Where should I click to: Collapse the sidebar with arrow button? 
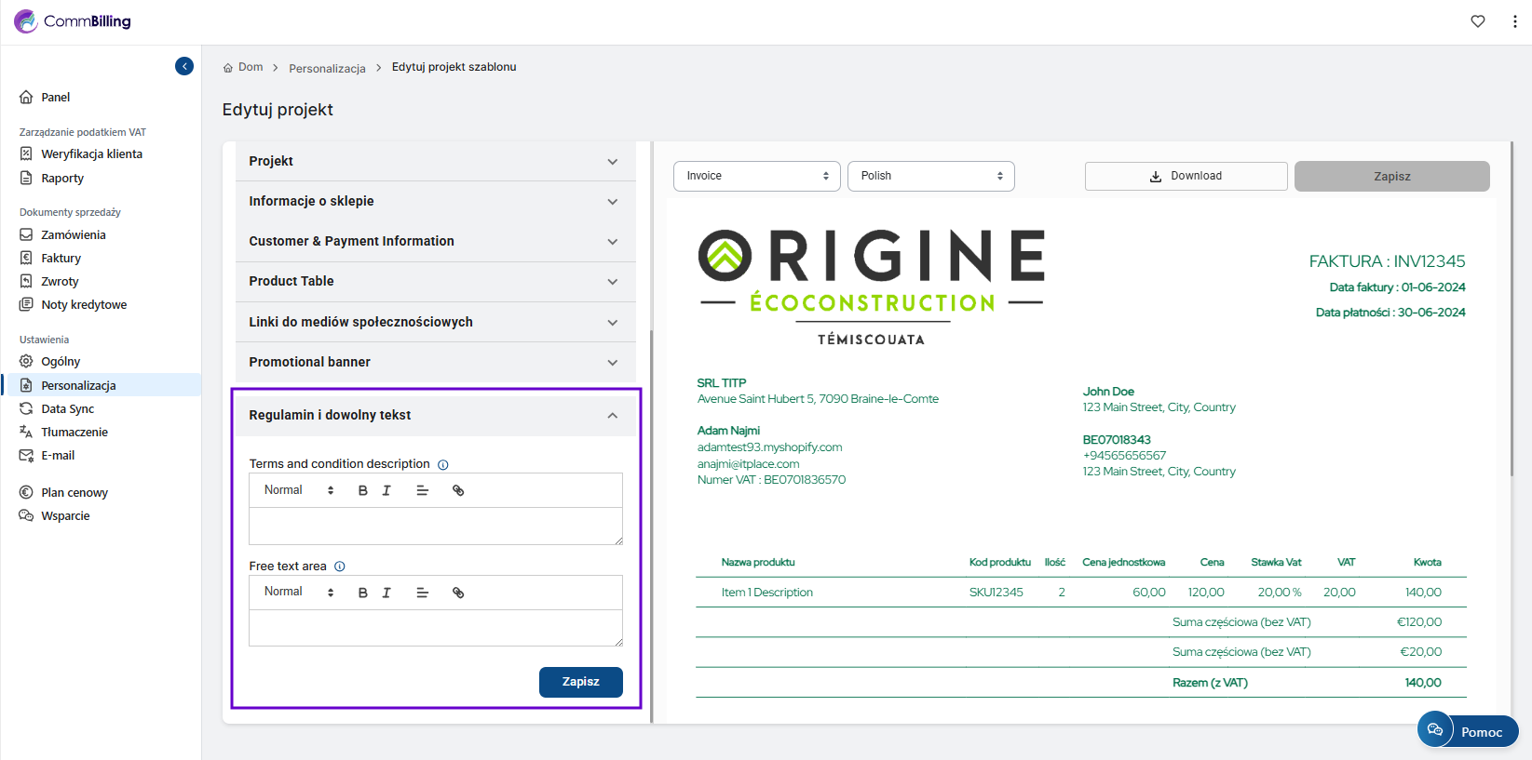184,66
